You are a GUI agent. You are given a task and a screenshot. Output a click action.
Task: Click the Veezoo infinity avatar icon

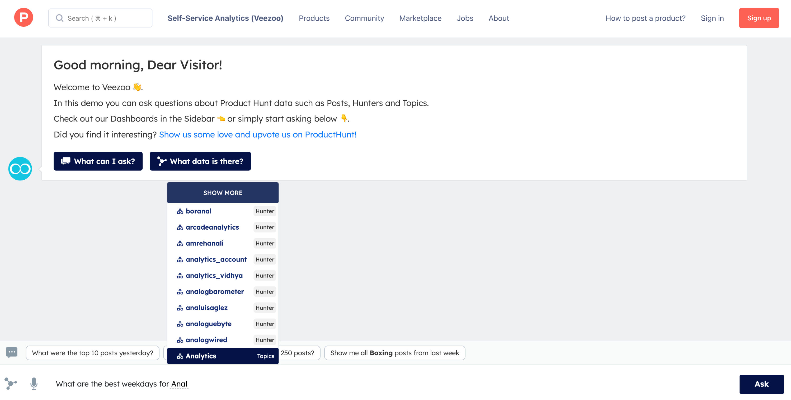click(x=20, y=169)
